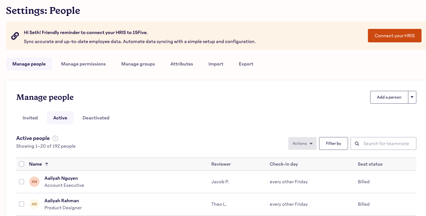The image size is (426, 216).
Task: Click the Active people help question icon
Action: (55, 138)
